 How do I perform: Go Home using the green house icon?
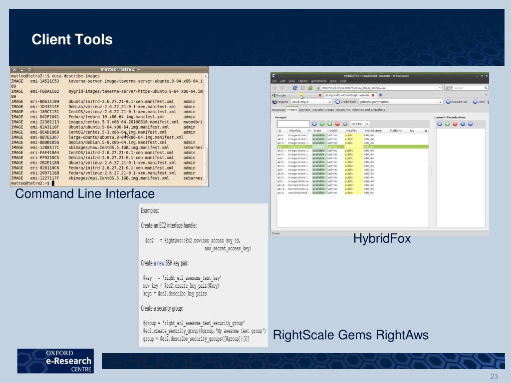click(310, 88)
